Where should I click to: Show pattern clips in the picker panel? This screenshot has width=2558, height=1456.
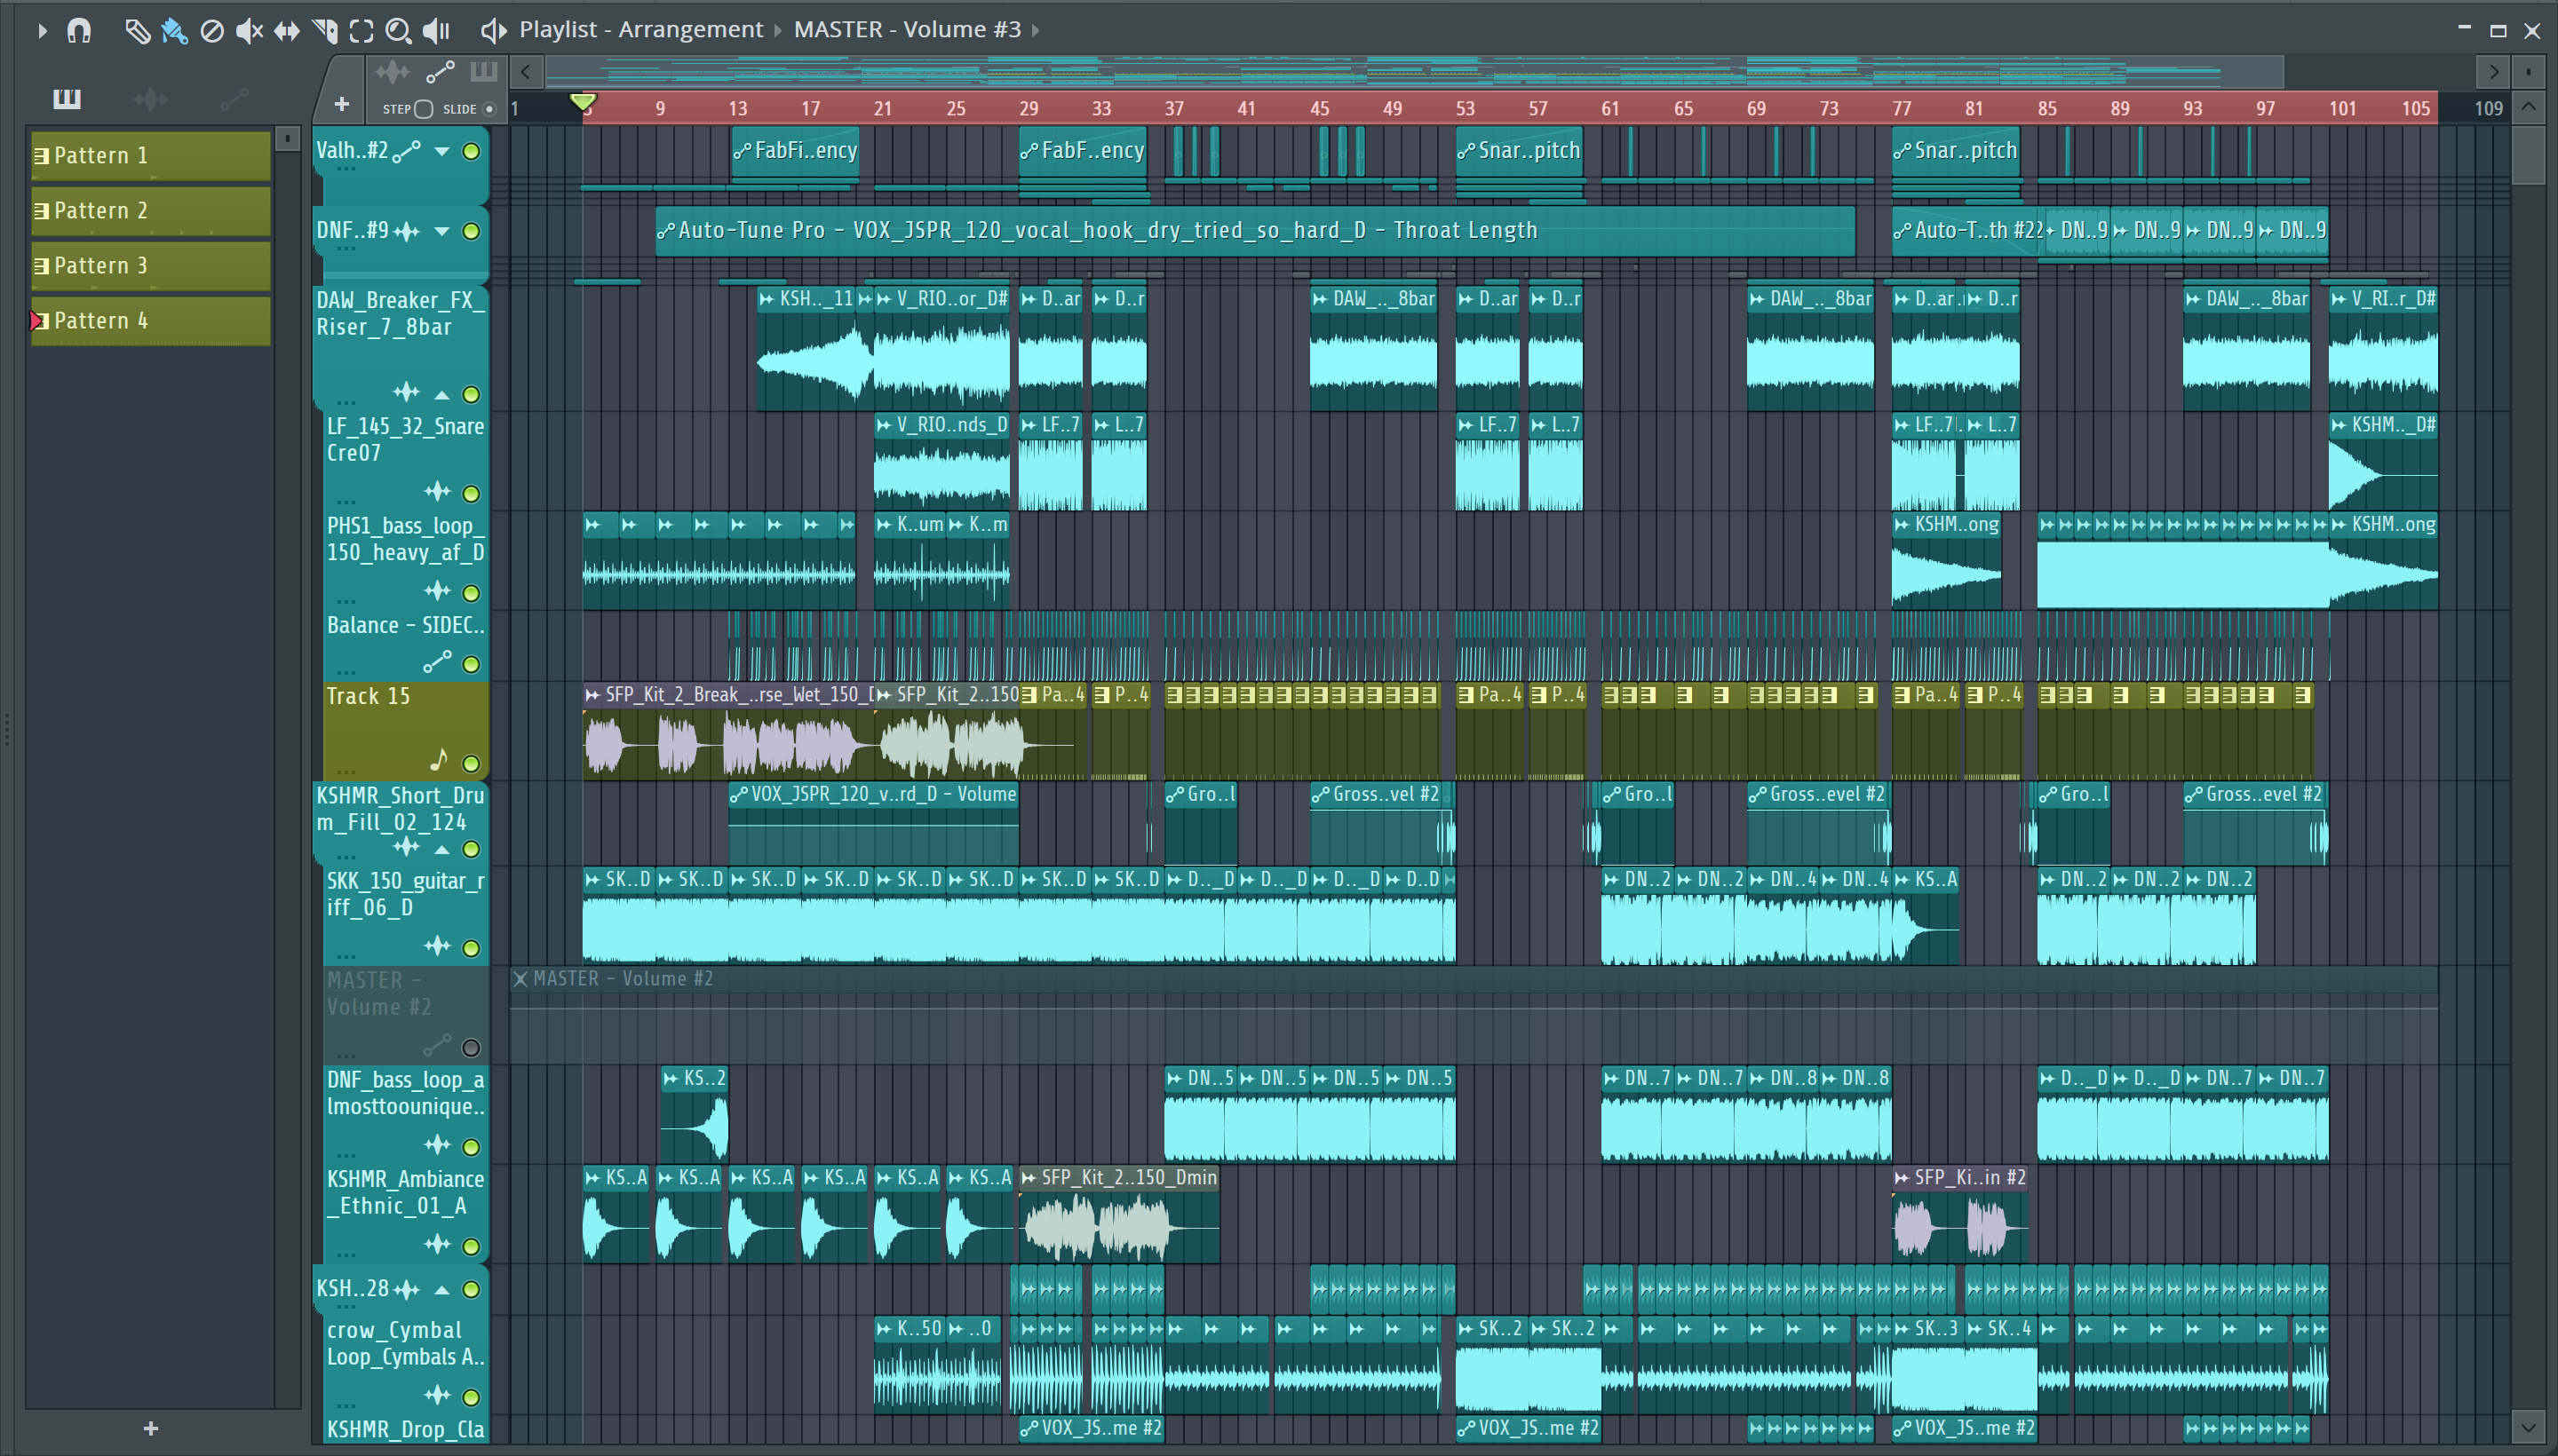pyautogui.click(x=67, y=98)
